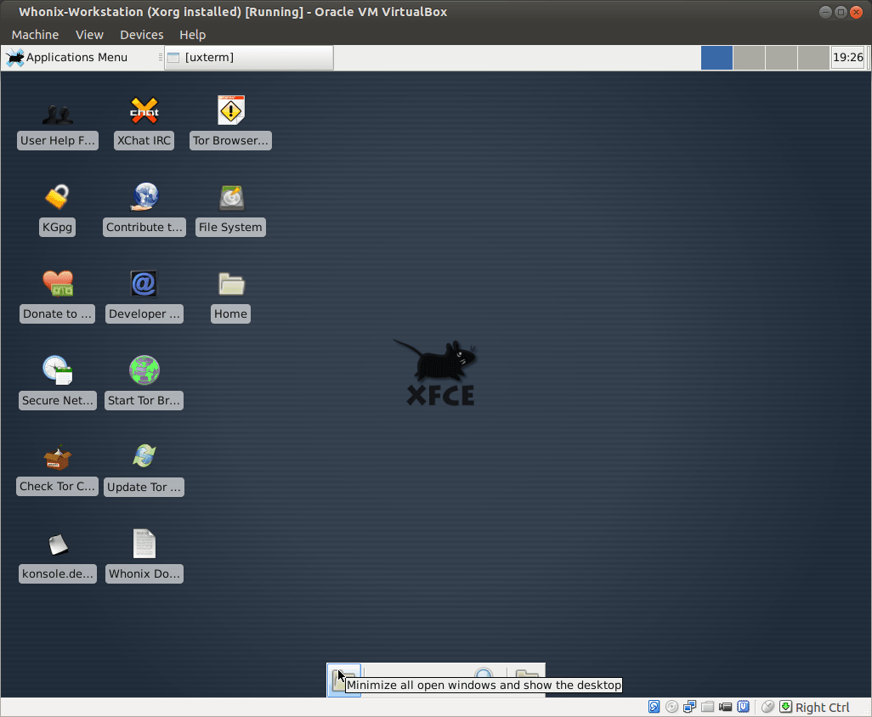This screenshot has height=717, width=872.
Task: Click the Update Tor Browser icon
Action: point(144,457)
